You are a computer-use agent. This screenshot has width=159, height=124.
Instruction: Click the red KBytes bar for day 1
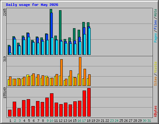pyautogui.click(x=10, y=113)
